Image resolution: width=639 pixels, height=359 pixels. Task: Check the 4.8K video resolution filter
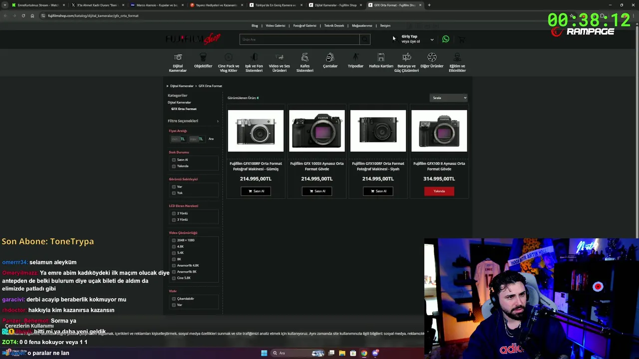(174, 247)
